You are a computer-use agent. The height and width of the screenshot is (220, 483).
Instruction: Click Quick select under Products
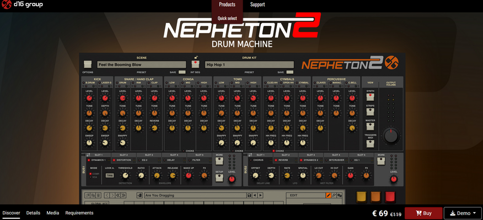coord(227,18)
